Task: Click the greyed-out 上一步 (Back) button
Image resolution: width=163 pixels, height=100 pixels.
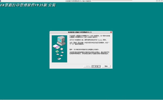Action: 87,66
